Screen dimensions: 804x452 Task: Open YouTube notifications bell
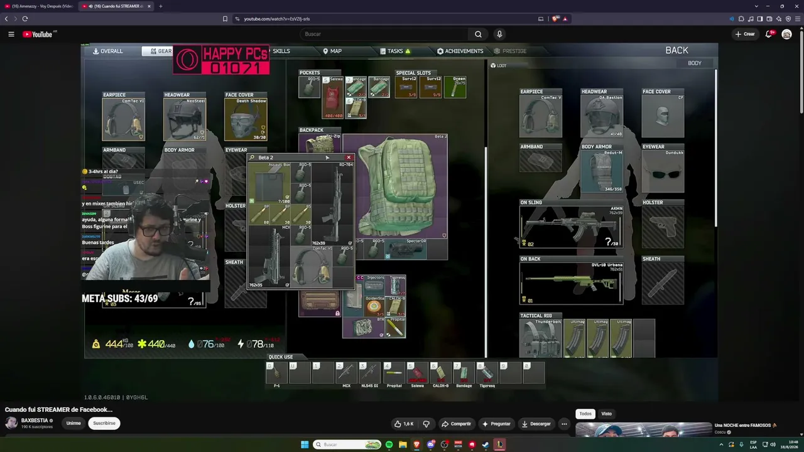tap(769, 34)
